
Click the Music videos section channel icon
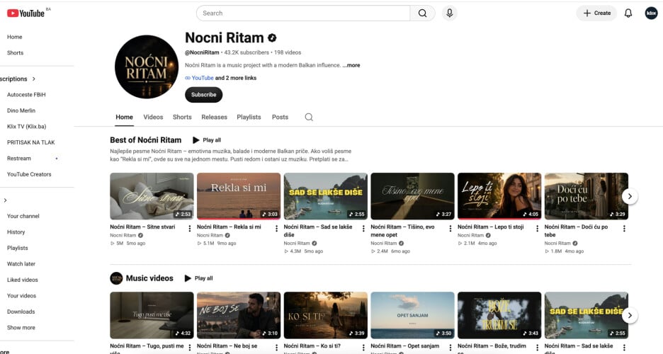(116, 278)
